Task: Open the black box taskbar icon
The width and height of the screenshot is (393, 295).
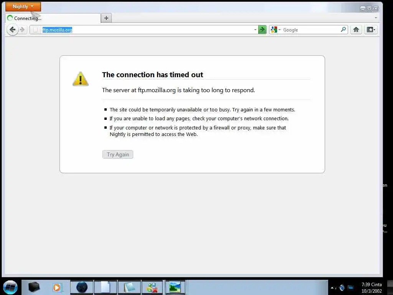Action: 34,287
